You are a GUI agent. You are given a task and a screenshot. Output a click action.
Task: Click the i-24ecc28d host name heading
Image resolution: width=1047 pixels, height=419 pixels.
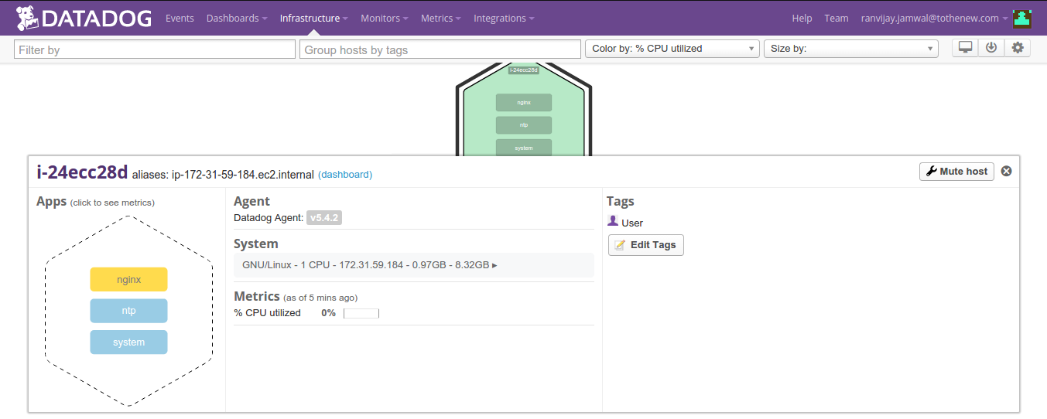tap(82, 172)
